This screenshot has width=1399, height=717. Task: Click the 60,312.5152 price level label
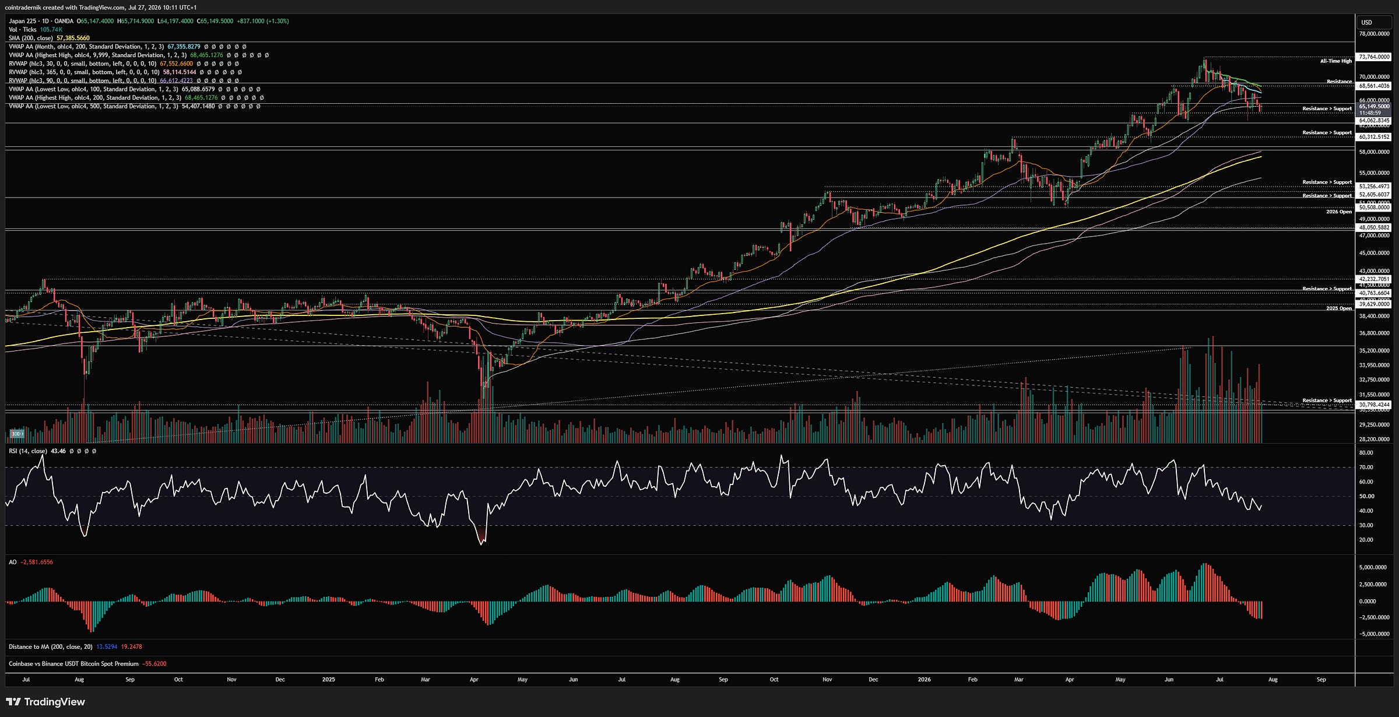pyautogui.click(x=1375, y=137)
